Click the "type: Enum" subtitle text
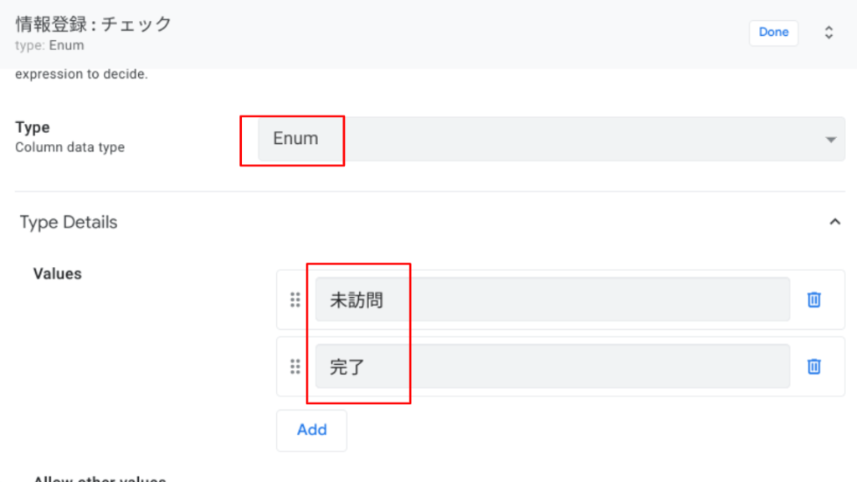 [49, 45]
